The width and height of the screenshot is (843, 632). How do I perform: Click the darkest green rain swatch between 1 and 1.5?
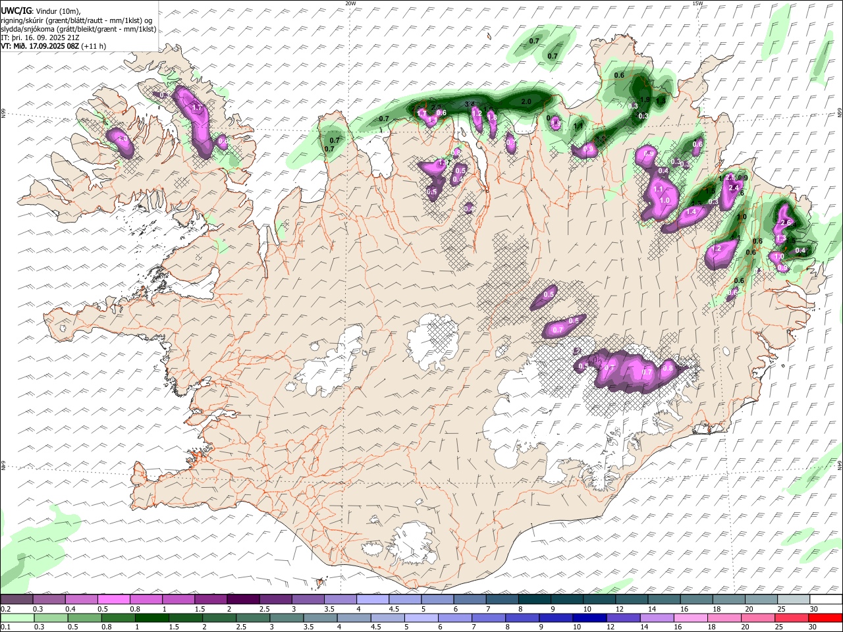click(151, 618)
